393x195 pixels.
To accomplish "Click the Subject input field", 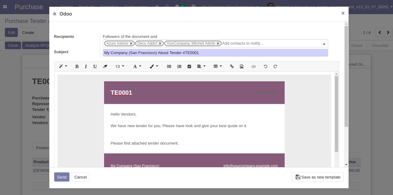I will click(215, 53).
